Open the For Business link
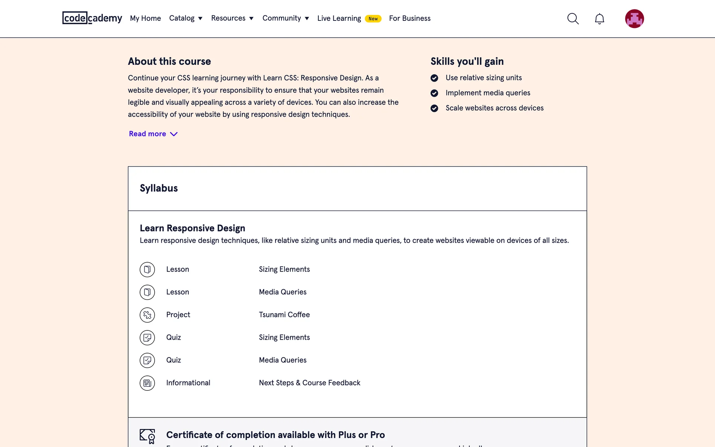This screenshot has width=715, height=447. point(410,18)
